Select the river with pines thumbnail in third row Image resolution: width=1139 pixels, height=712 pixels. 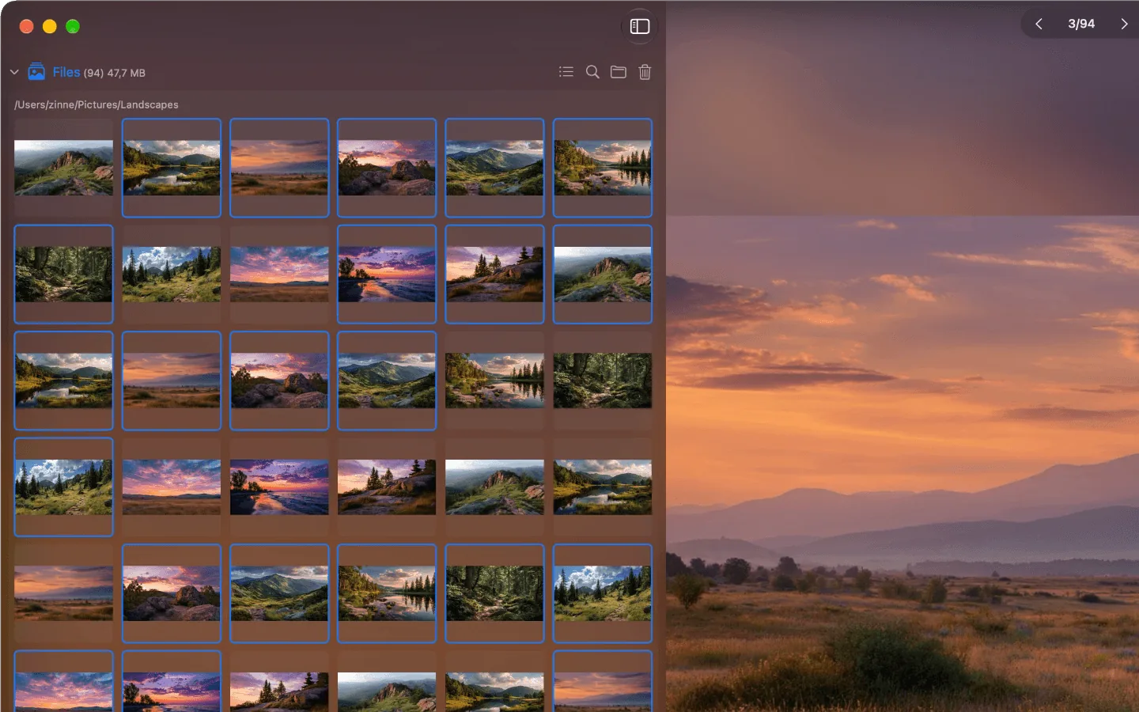coord(494,381)
